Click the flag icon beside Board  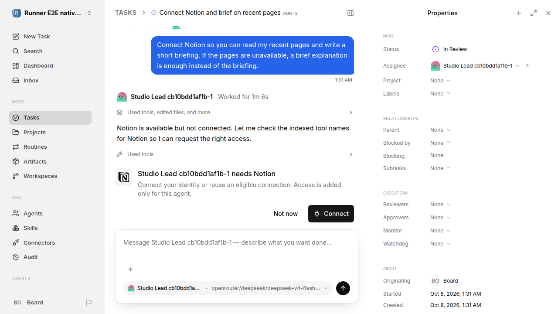89,303
